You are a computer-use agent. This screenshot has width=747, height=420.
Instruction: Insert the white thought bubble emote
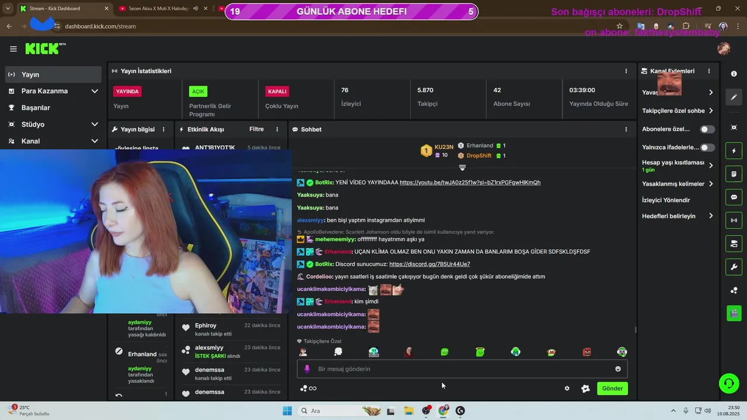tap(338, 352)
